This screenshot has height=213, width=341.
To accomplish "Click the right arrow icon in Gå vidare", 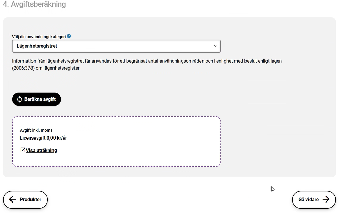I will [x=326, y=199].
